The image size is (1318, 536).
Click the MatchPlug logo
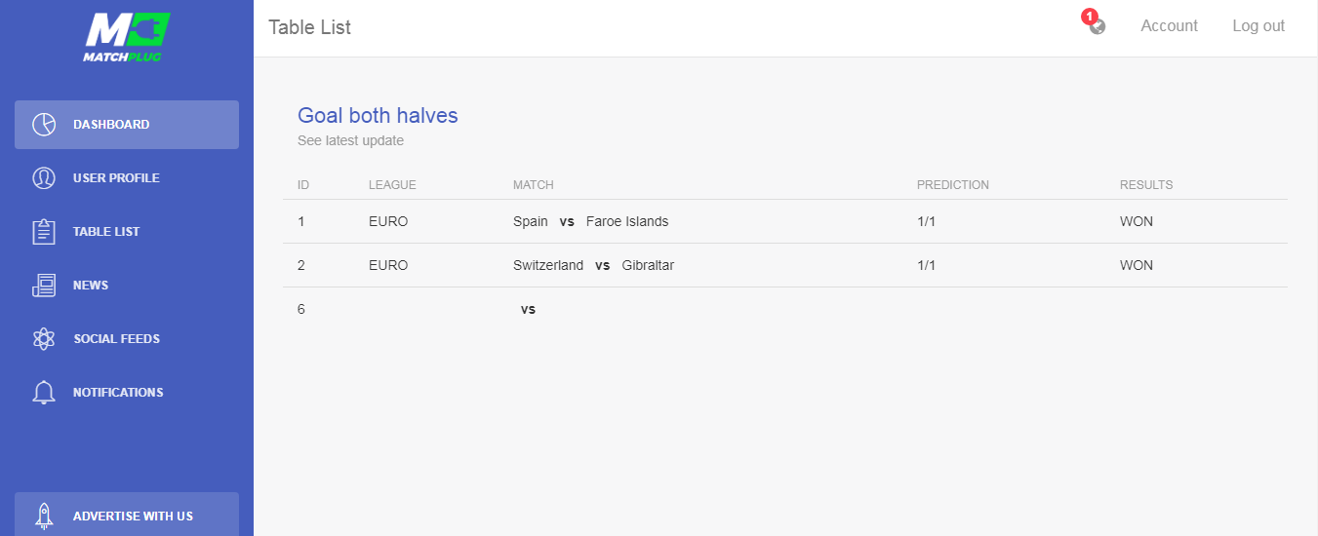click(127, 37)
